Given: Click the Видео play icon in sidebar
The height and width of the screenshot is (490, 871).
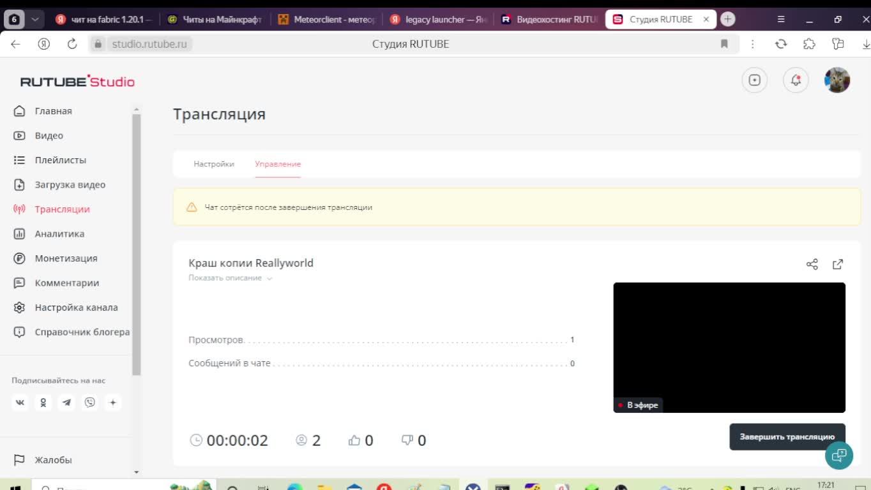Looking at the screenshot, I should tap(19, 135).
